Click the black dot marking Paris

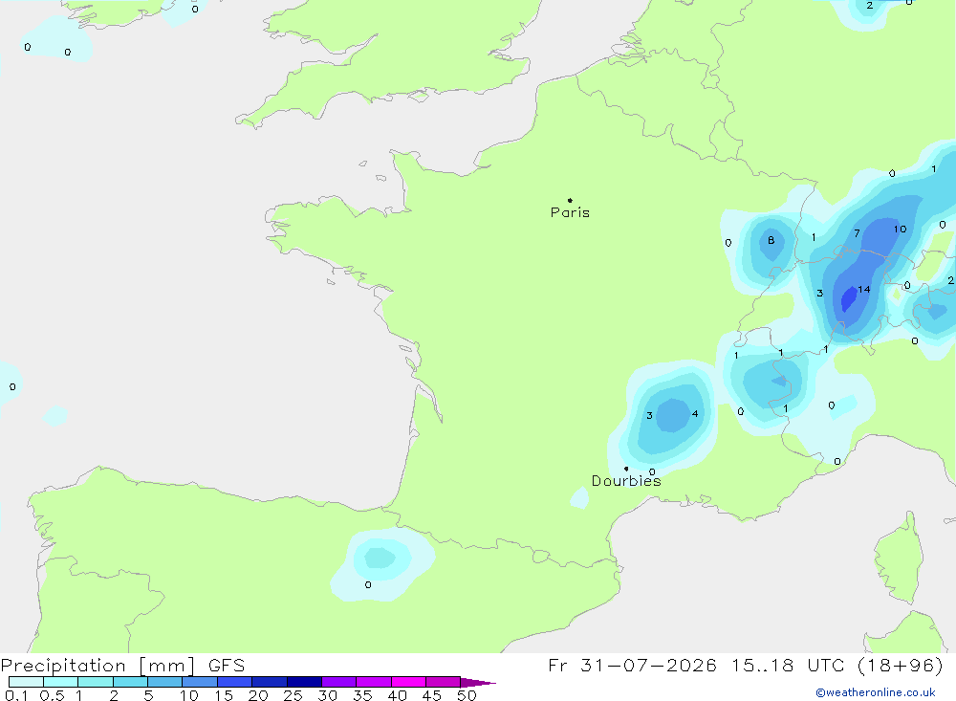[570, 200]
